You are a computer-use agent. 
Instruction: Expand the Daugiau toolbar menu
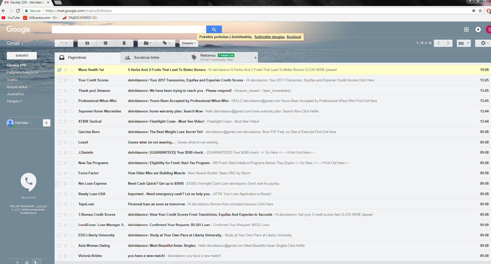189,43
